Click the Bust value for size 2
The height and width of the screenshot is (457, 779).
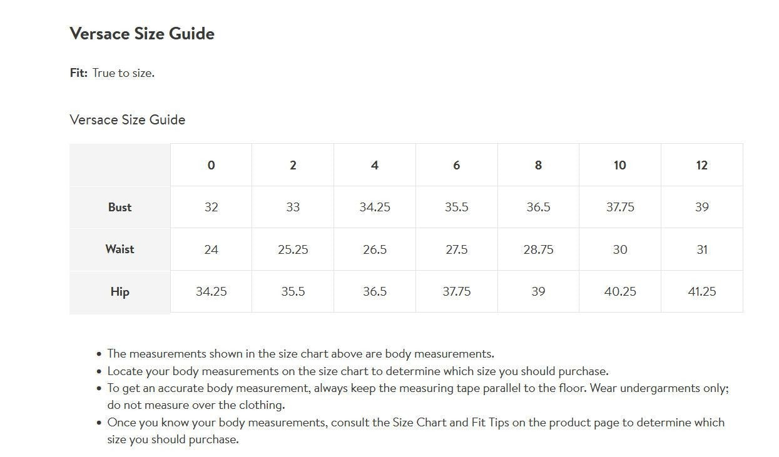(x=293, y=207)
